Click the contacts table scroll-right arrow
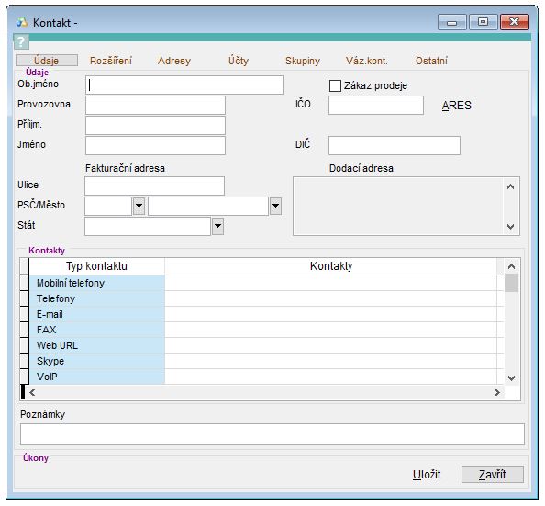 pyautogui.click(x=496, y=392)
